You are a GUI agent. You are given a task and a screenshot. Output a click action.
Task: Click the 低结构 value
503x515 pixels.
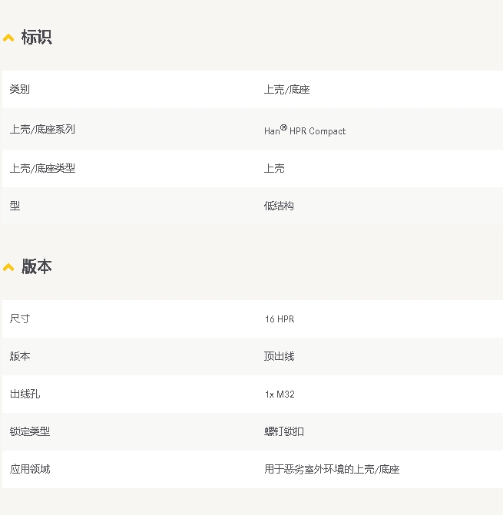[279, 206]
